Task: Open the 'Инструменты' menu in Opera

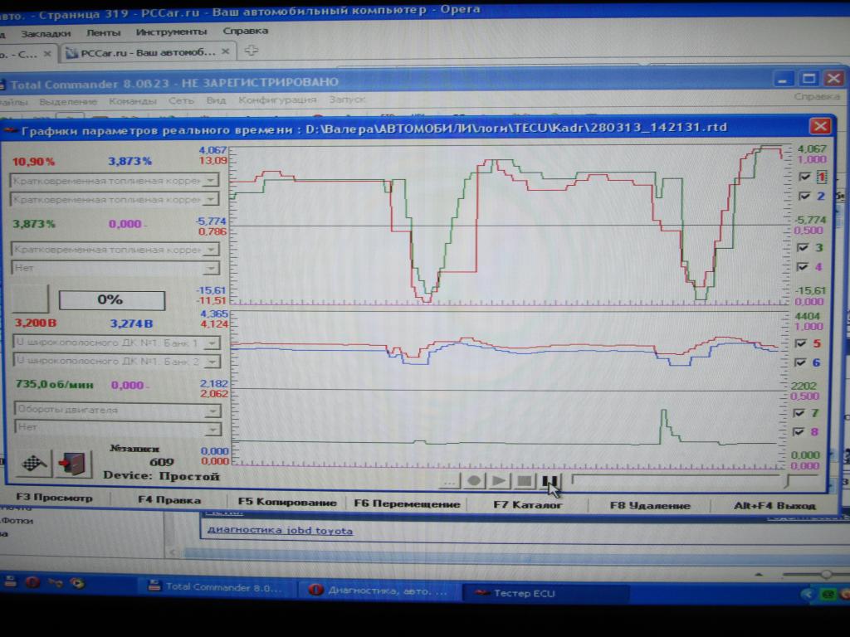Action: [x=171, y=32]
